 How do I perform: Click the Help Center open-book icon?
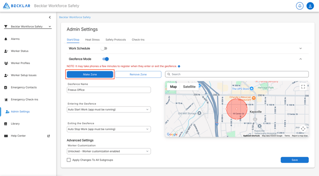[x=6, y=136]
